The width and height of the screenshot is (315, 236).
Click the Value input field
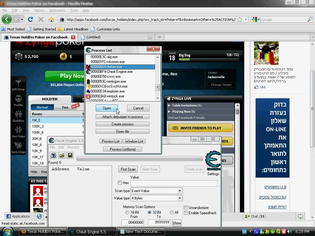click(x=174, y=183)
